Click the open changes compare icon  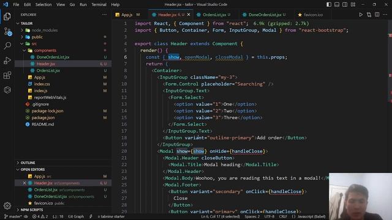pyautogui.click(x=369, y=15)
